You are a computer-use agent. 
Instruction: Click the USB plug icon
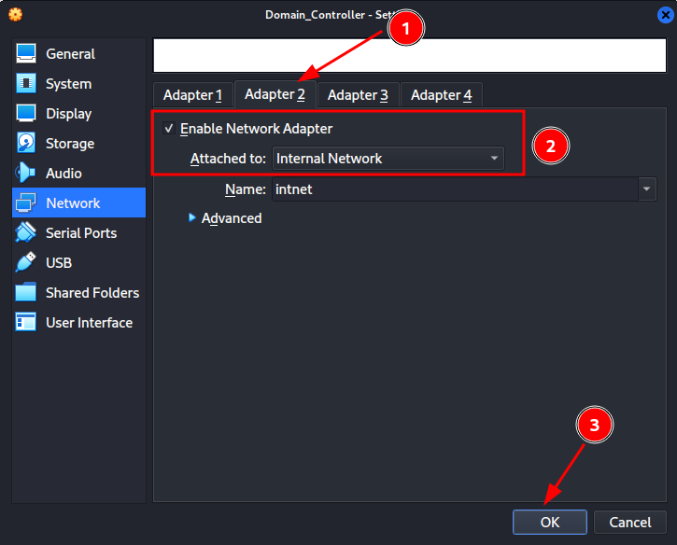pos(26,262)
